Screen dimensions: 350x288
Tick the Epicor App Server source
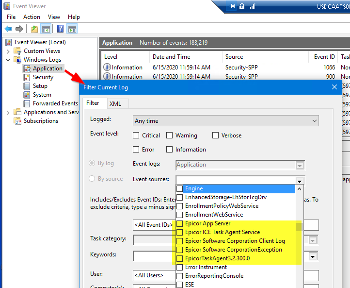coord(180,223)
